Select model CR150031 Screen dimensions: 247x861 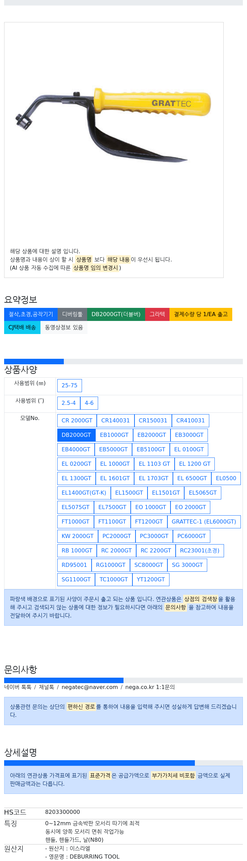click(x=153, y=421)
